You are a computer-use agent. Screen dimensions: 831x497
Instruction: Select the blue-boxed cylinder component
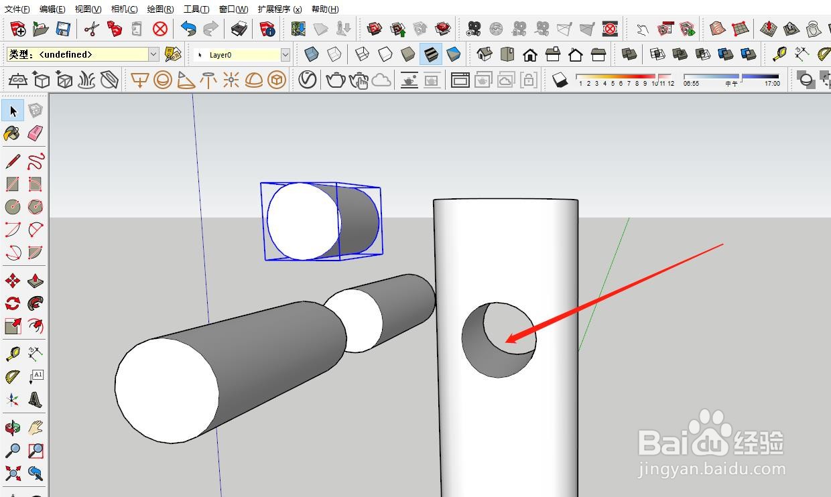[322, 221]
